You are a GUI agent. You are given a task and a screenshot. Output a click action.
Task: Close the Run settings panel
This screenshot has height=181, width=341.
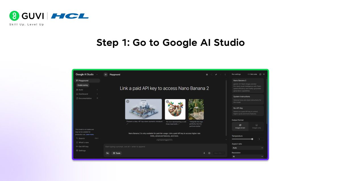pyautogui.click(x=264, y=74)
